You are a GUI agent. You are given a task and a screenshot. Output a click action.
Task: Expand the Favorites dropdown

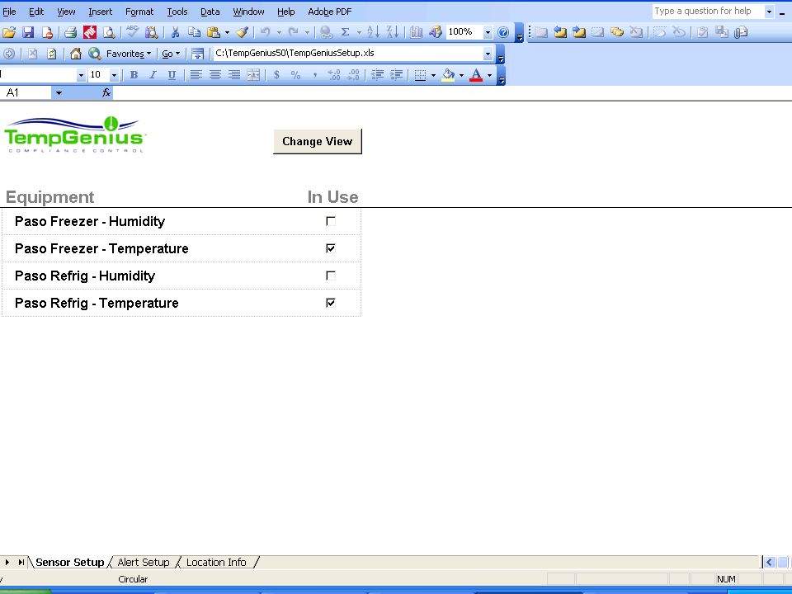129,54
